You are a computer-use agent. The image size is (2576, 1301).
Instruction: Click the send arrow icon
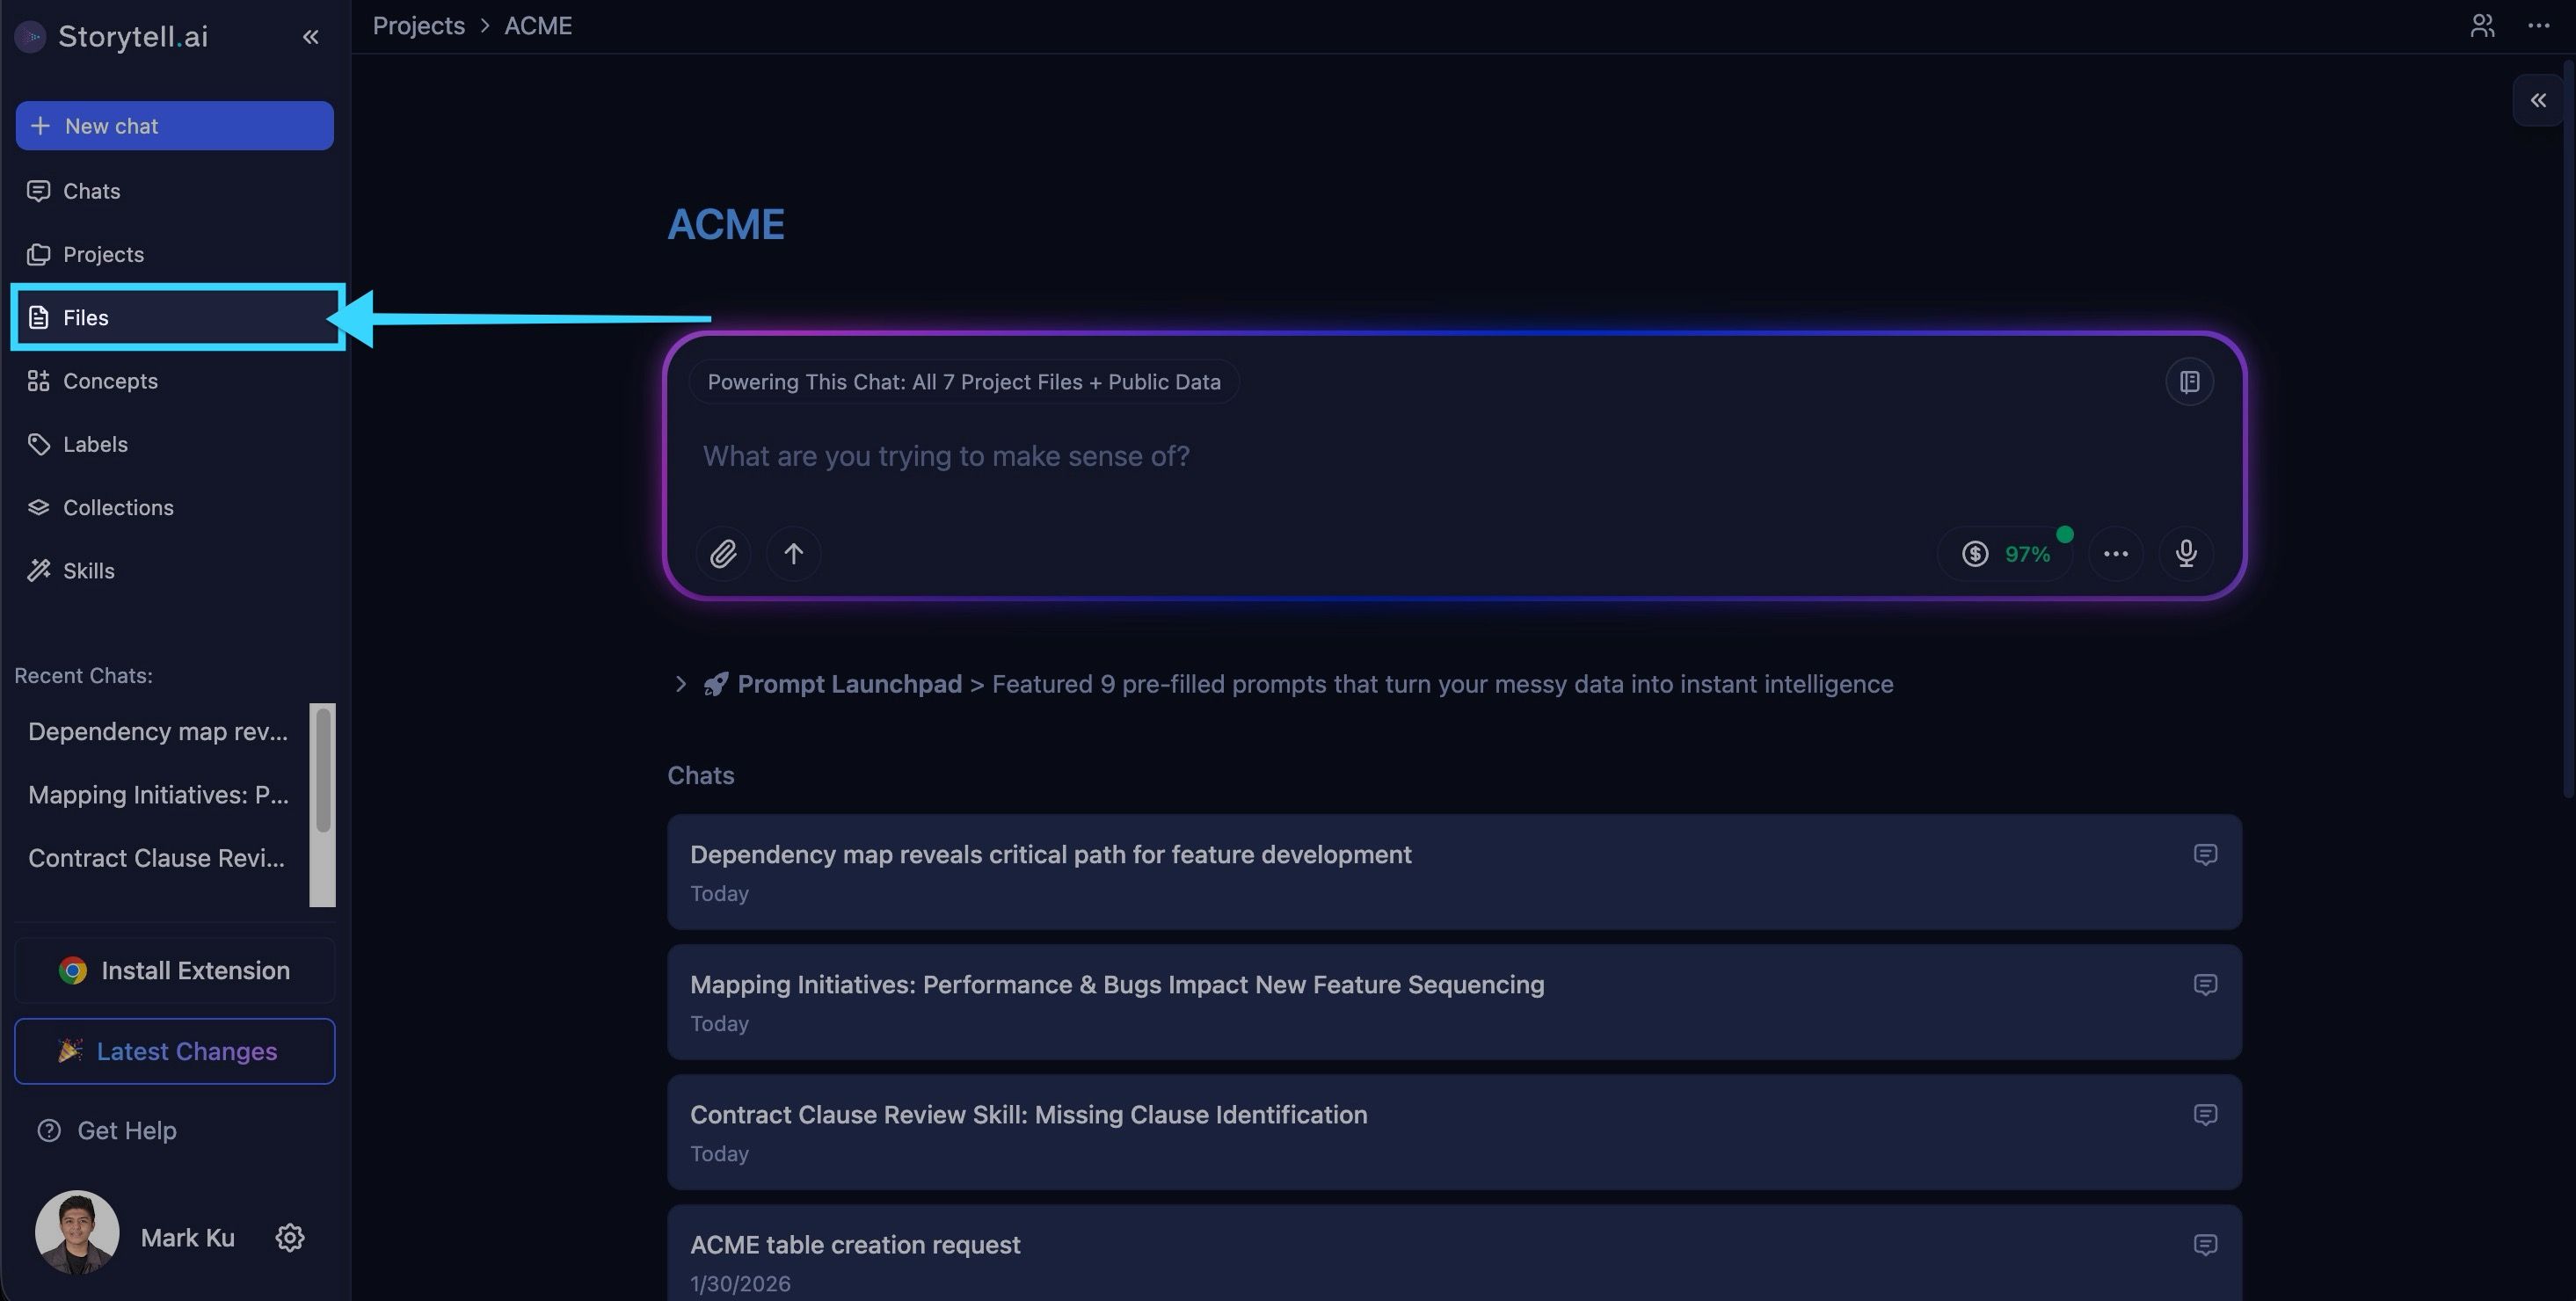(x=793, y=553)
